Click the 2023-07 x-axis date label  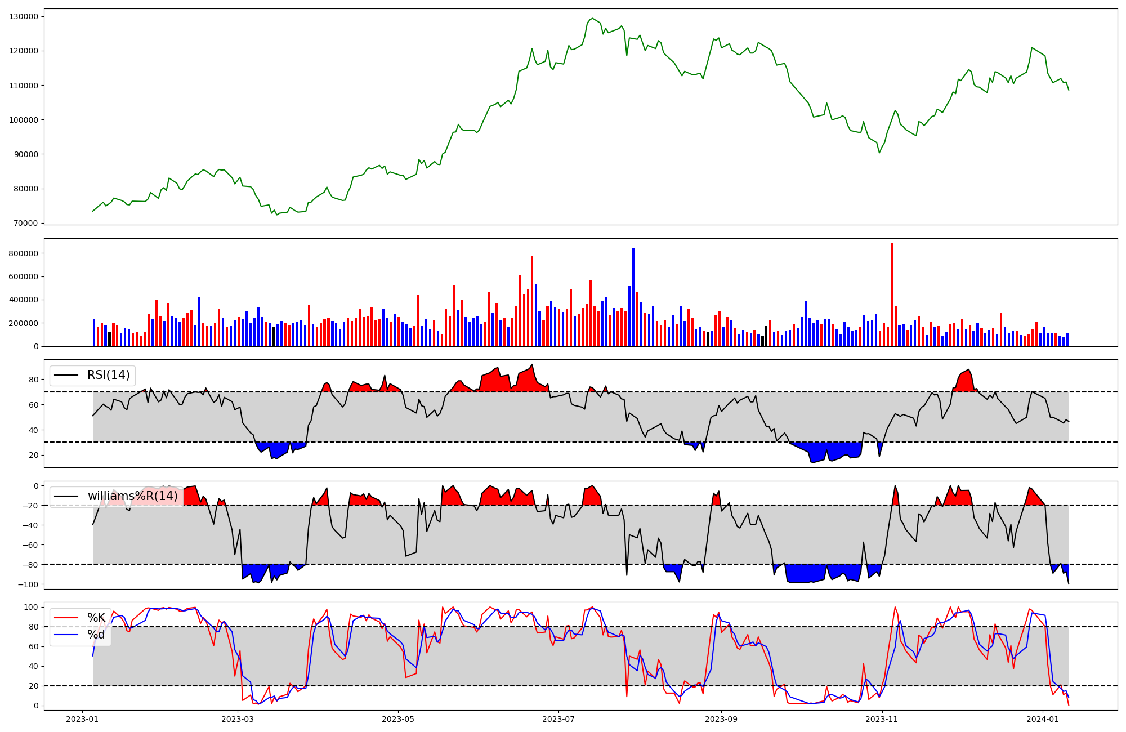(558, 719)
